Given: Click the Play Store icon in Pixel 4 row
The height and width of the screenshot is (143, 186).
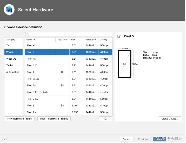Looking at the screenshot, I should pyautogui.click(x=62, y=72).
